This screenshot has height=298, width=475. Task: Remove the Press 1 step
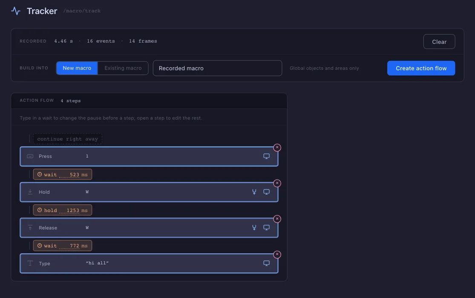click(x=277, y=147)
